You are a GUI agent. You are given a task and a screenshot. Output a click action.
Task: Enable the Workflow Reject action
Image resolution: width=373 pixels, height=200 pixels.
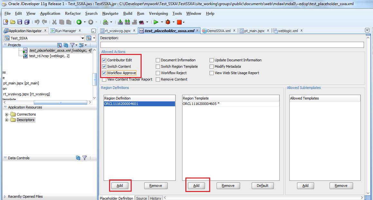158,73
